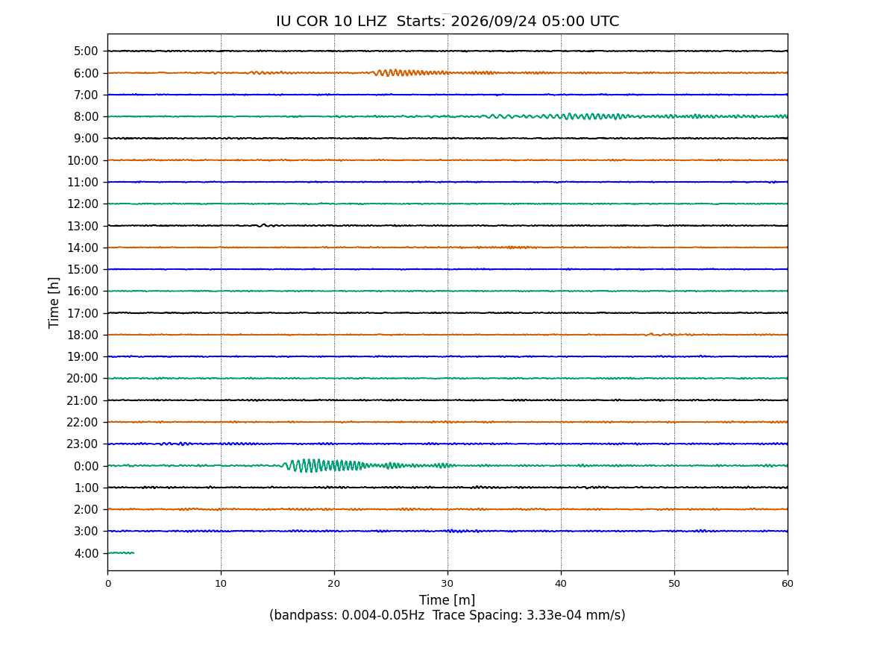The height and width of the screenshot is (671, 895).
Task: Click the short green trace at 4:00
Action: pos(121,552)
